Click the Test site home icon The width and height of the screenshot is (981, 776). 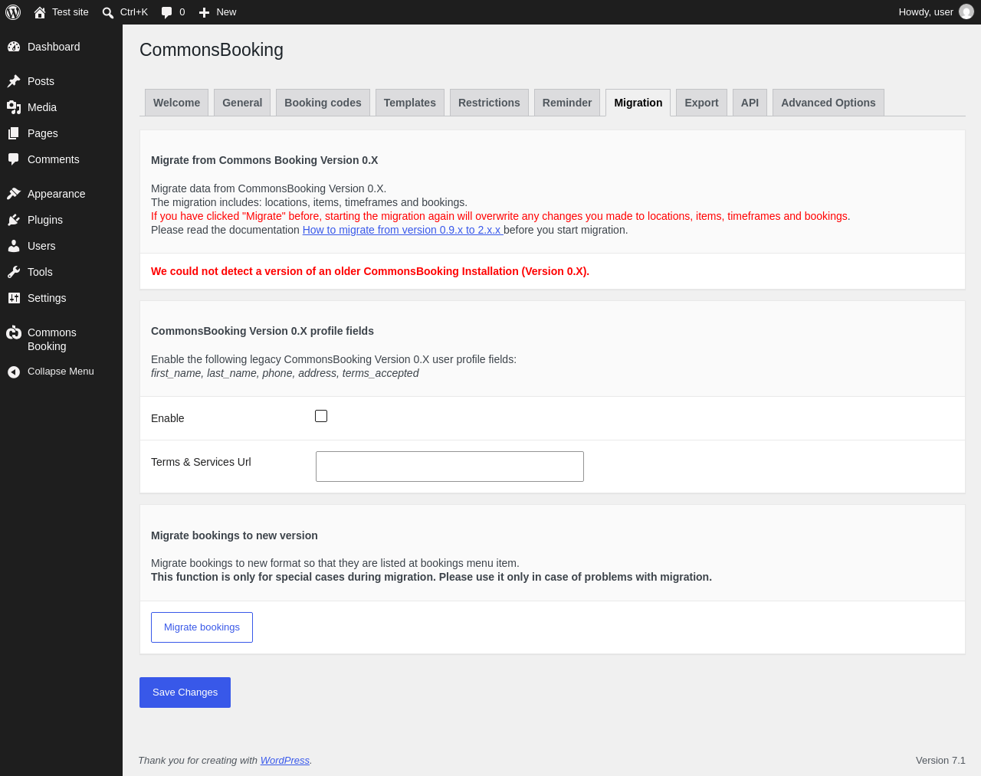[40, 12]
